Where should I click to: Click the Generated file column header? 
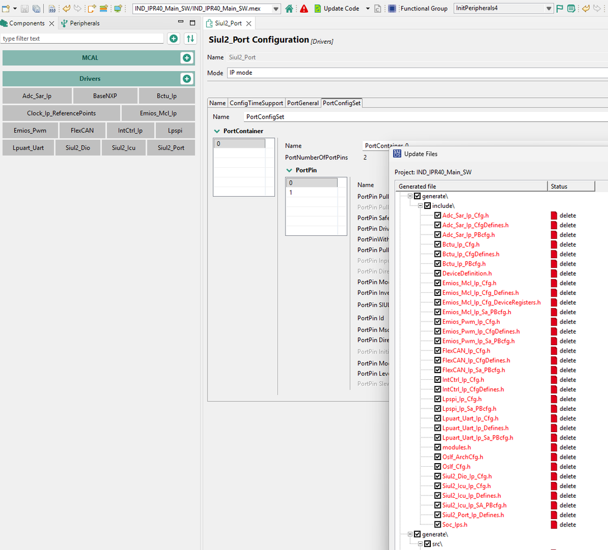click(x=471, y=187)
